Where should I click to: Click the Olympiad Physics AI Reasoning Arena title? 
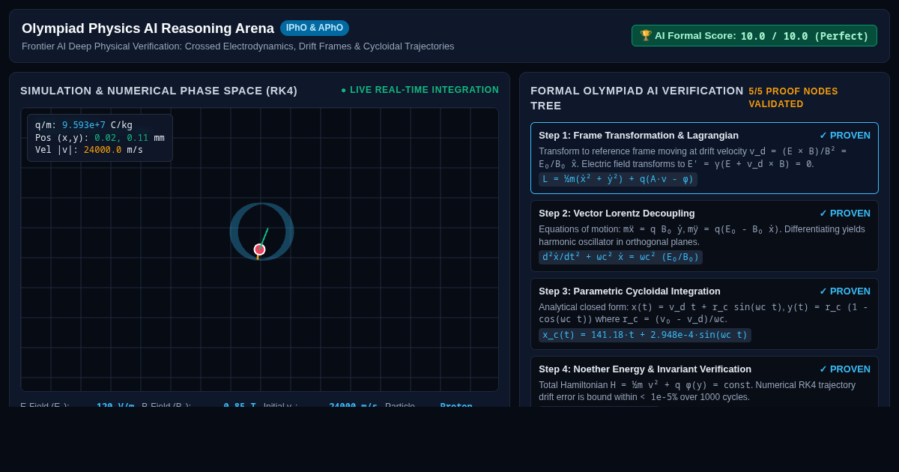(148, 28)
